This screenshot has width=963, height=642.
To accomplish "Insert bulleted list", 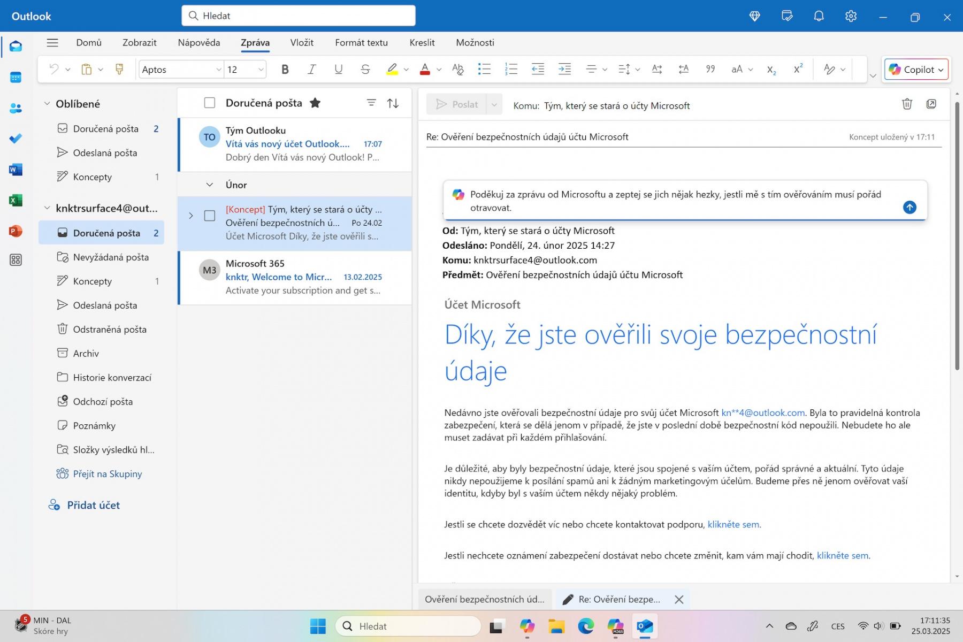I will 484,70.
